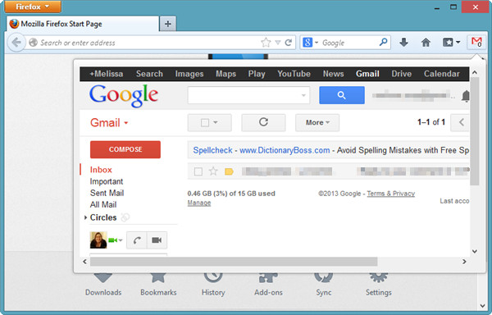This screenshot has width=492, height=315.
Task: Open a new tab with the plus button
Action: [168, 24]
